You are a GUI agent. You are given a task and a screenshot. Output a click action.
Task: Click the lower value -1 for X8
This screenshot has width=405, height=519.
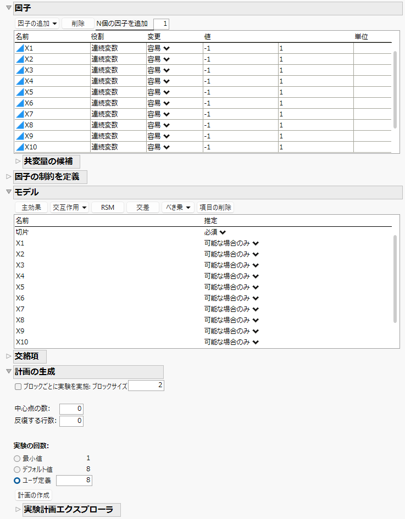coord(240,125)
